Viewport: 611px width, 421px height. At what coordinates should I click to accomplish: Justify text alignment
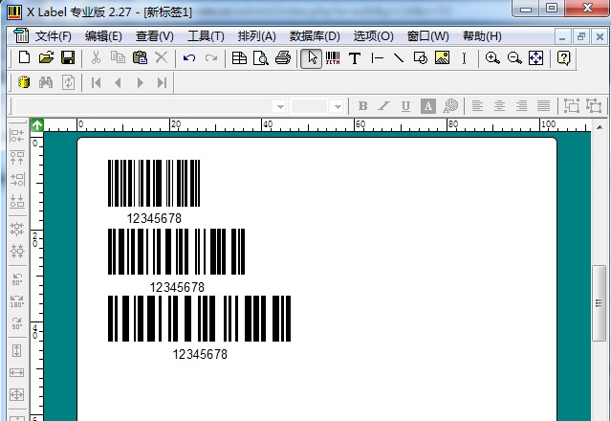coord(543,105)
